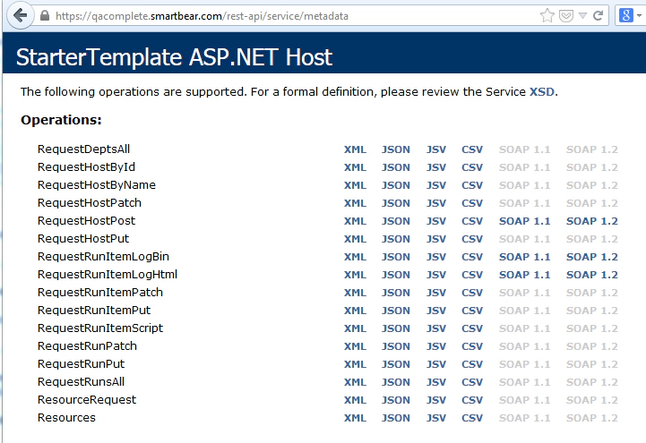This screenshot has height=443, width=646.
Task: Open JSON link for RequestHostPatch
Action: click(396, 203)
